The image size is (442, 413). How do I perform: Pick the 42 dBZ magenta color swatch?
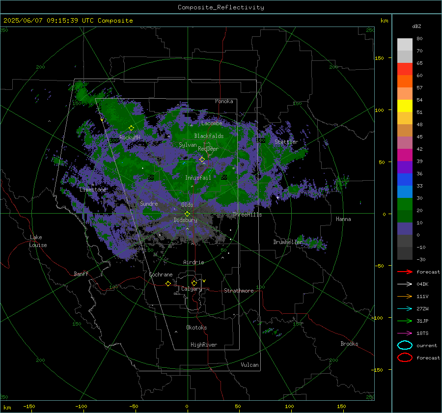pyautogui.click(x=405, y=155)
